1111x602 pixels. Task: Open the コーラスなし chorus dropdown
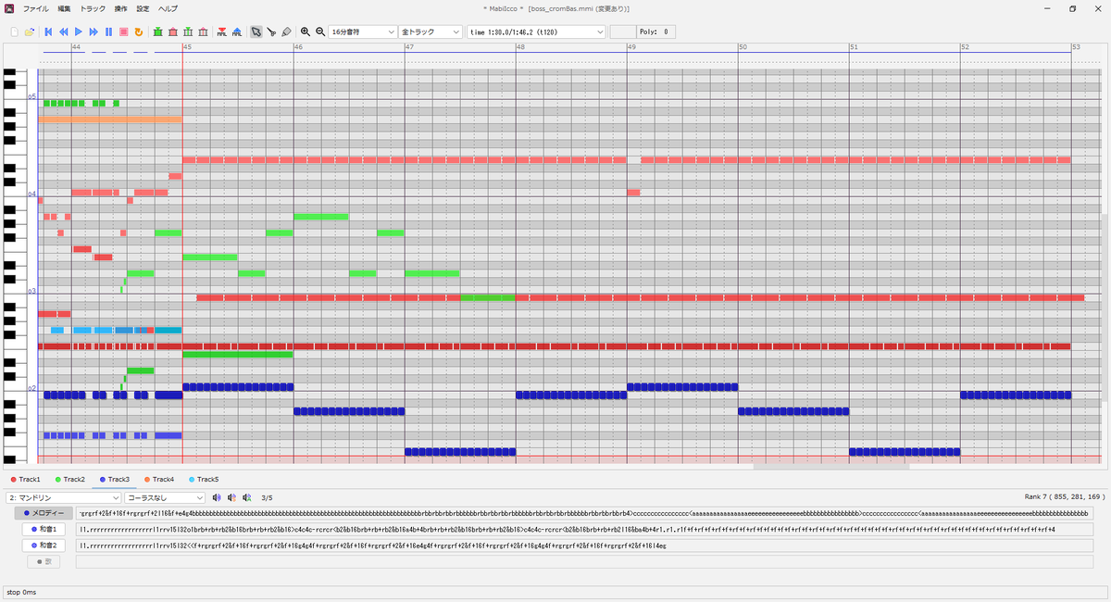click(x=165, y=497)
